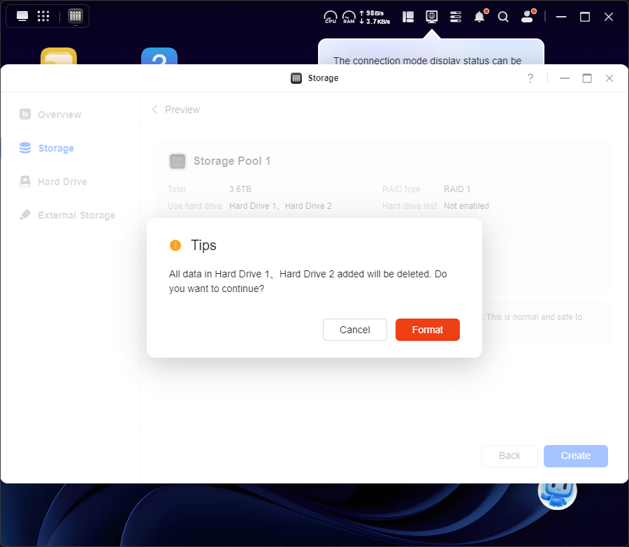Image resolution: width=629 pixels, height=547 pixels.
Task: Open the CPU usage gauge
Action: 331,17
